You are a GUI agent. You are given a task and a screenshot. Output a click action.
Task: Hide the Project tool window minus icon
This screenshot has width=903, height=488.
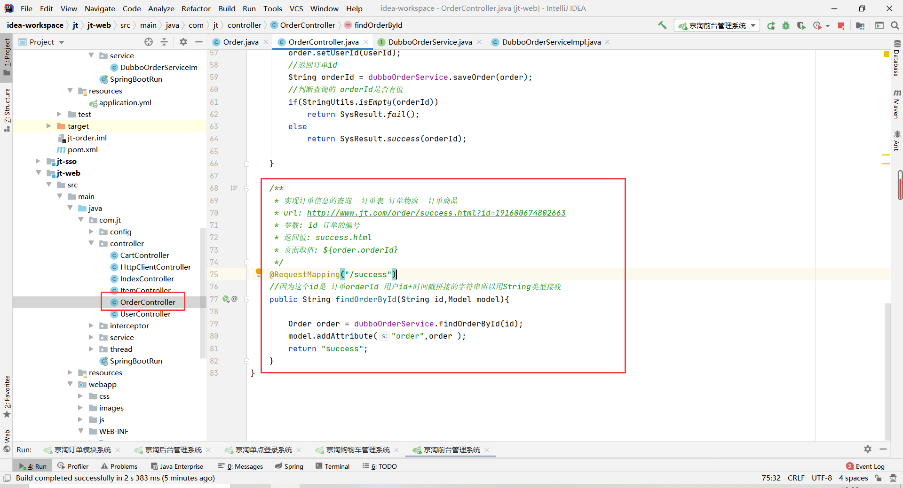tap(199, 42)
